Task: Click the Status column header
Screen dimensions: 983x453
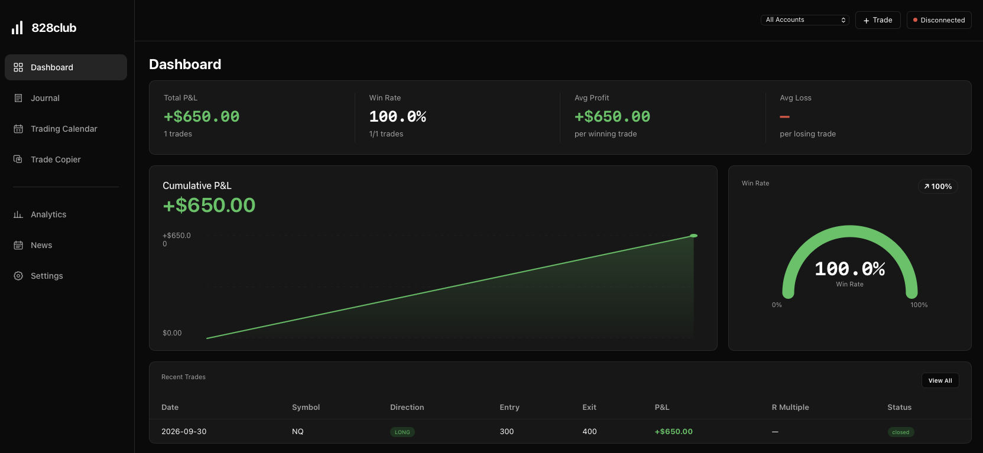Action: pos(900,408)
